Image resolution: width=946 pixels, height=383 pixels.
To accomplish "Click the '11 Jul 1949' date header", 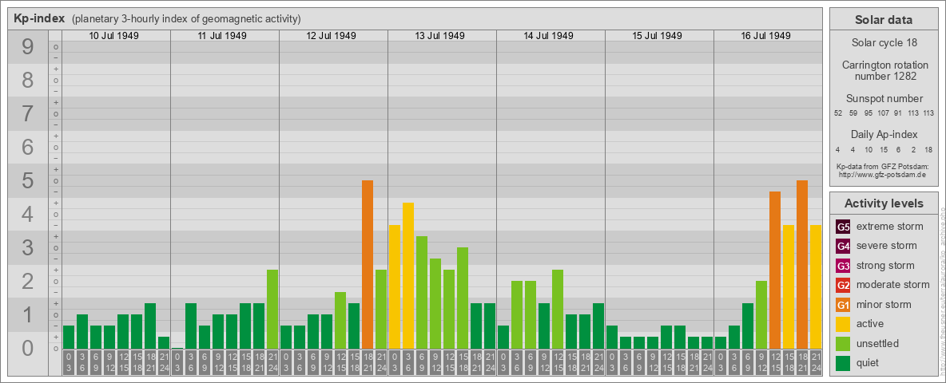I will tap(223, 36).
